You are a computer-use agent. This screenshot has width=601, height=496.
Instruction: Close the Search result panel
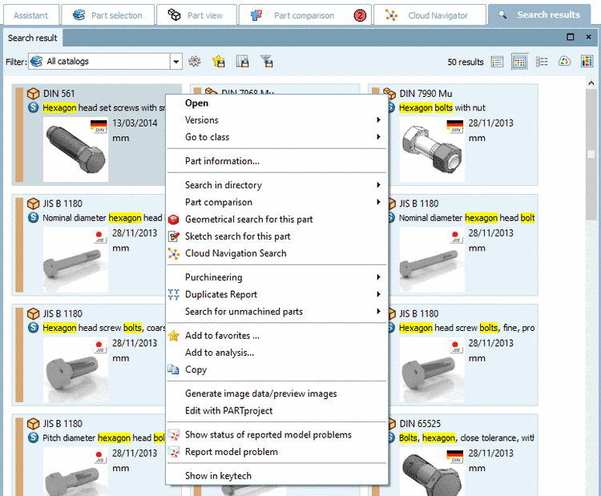588,37
